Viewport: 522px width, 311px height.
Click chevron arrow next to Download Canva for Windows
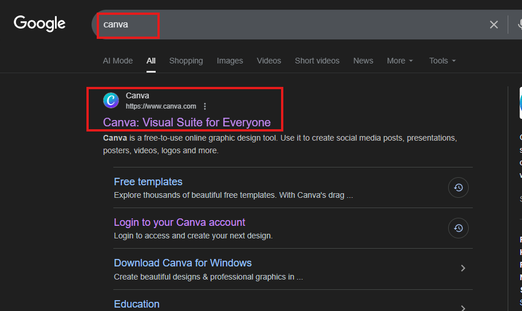click(462, 269)
